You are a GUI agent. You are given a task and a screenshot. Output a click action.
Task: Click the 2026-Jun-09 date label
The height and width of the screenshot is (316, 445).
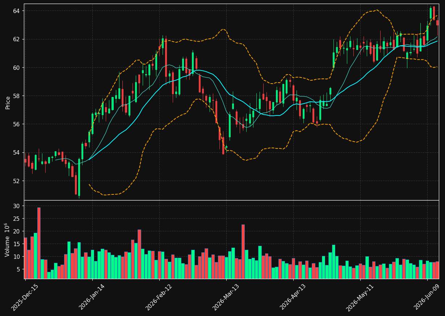pyautogui.click(x=427, y=298)
